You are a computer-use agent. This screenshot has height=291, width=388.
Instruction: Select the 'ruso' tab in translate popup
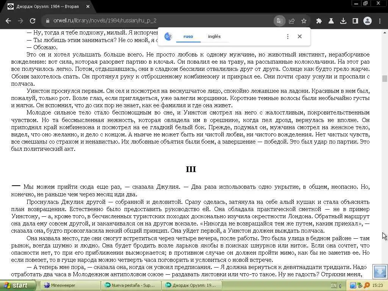(188, 36)
